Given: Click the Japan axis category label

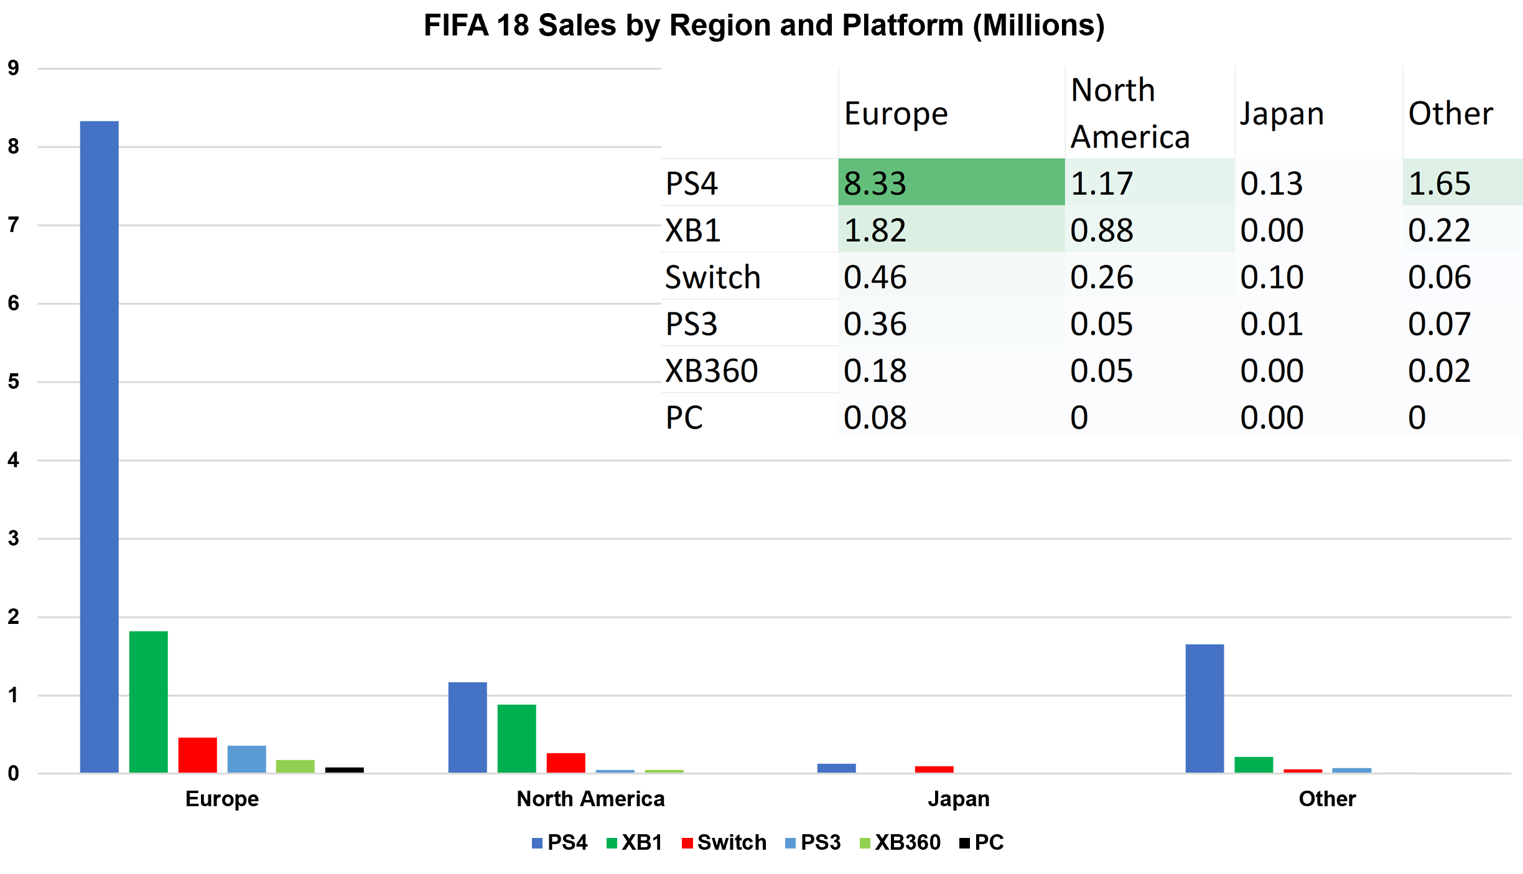Looking at the screenshot, I should tap(958, 799).
